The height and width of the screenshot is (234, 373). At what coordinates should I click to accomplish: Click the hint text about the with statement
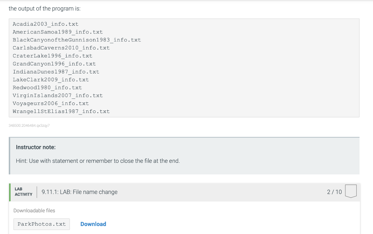(x=98, y=161)
